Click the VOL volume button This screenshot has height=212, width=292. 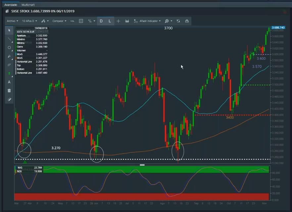click(72, 21)
